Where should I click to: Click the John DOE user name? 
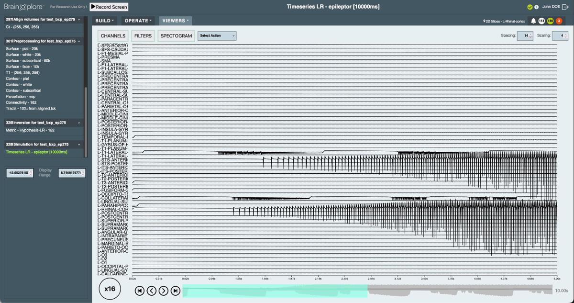point(551,7)
